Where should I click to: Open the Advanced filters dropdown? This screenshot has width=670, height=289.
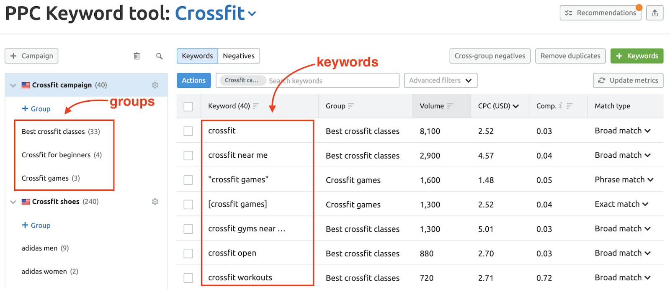coord(440,81)
